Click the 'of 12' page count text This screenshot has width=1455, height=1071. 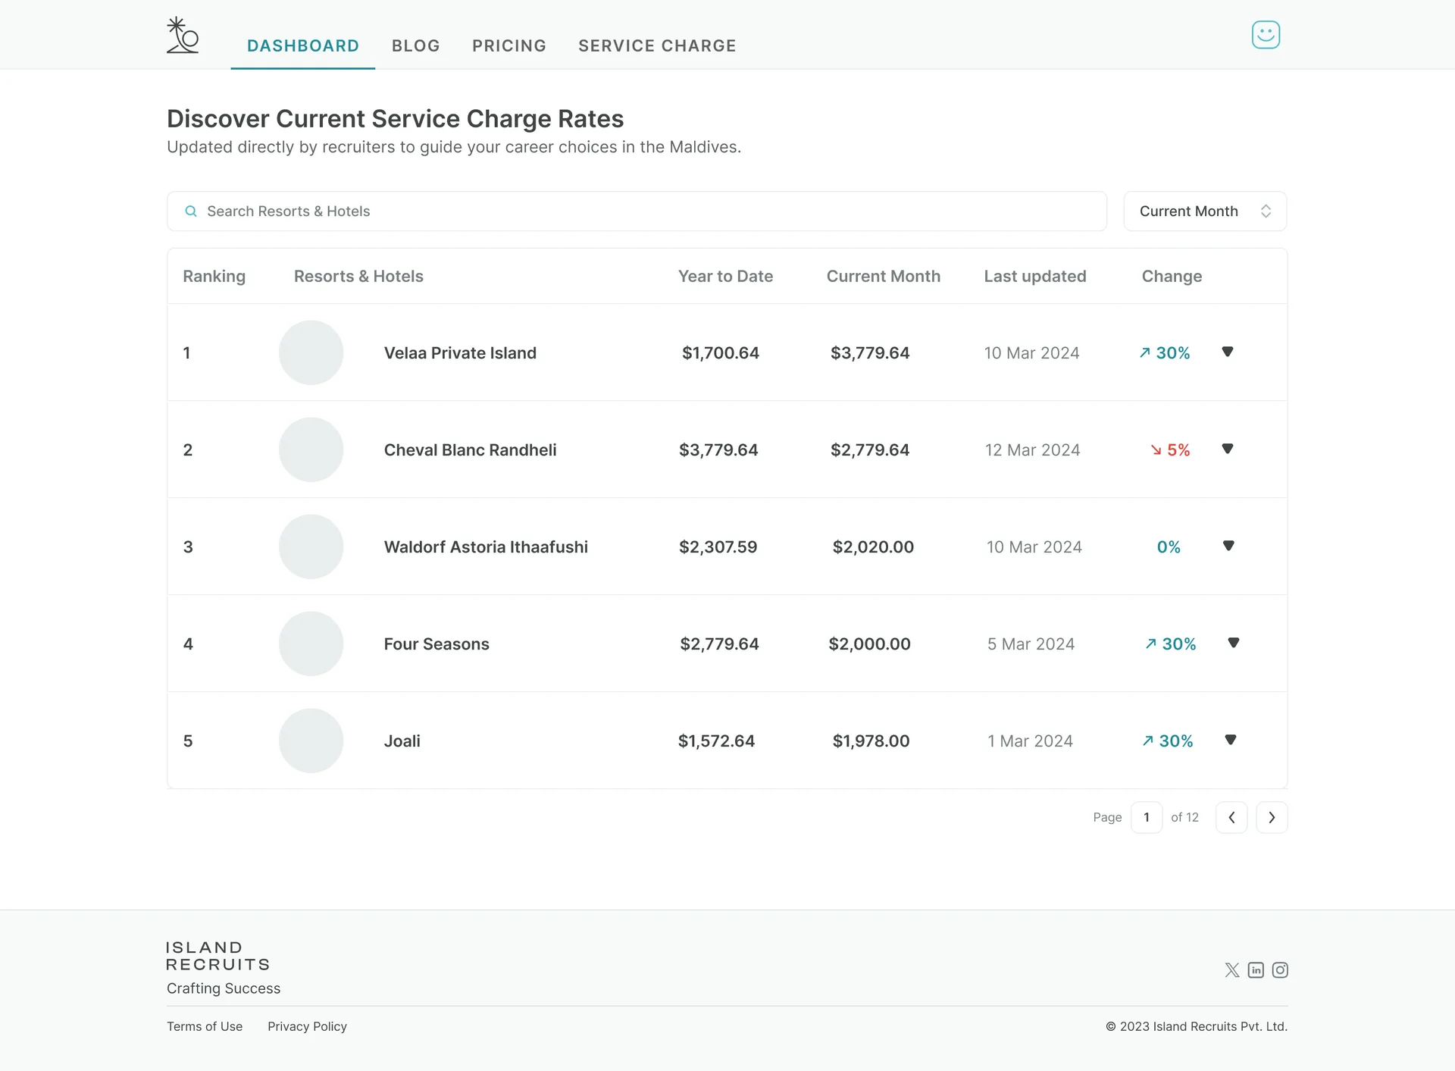(x=1184, y=817)
